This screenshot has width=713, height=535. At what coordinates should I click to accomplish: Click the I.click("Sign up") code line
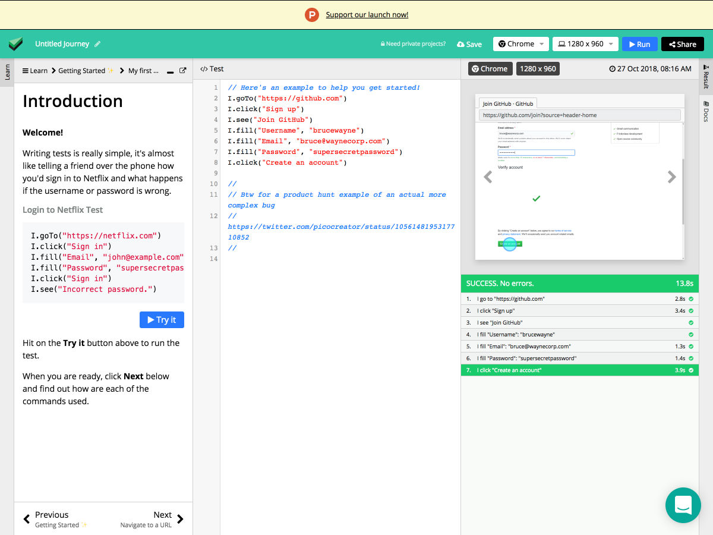click(x=266, y=109)
